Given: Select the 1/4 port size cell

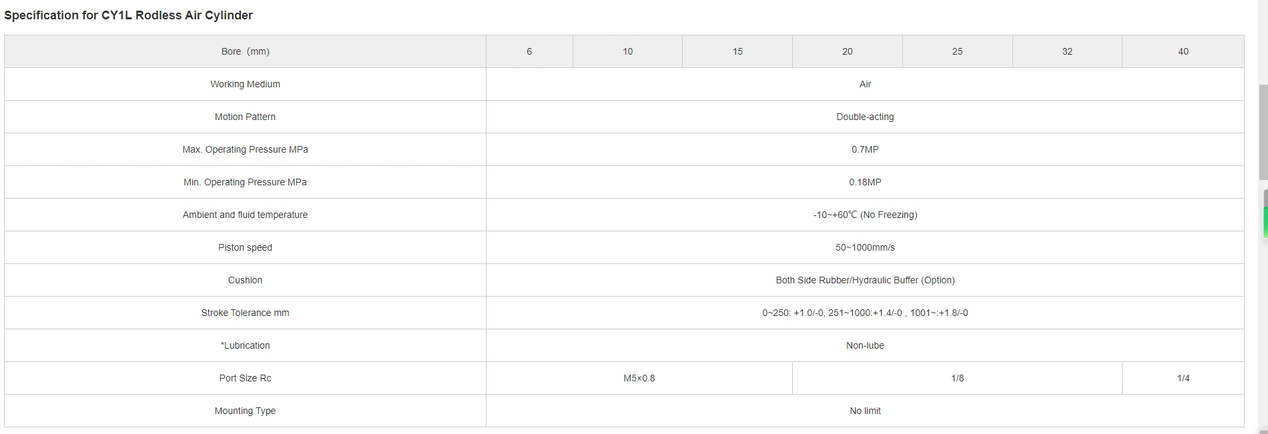Looking at the screenshot, I should pos(1183,378).
